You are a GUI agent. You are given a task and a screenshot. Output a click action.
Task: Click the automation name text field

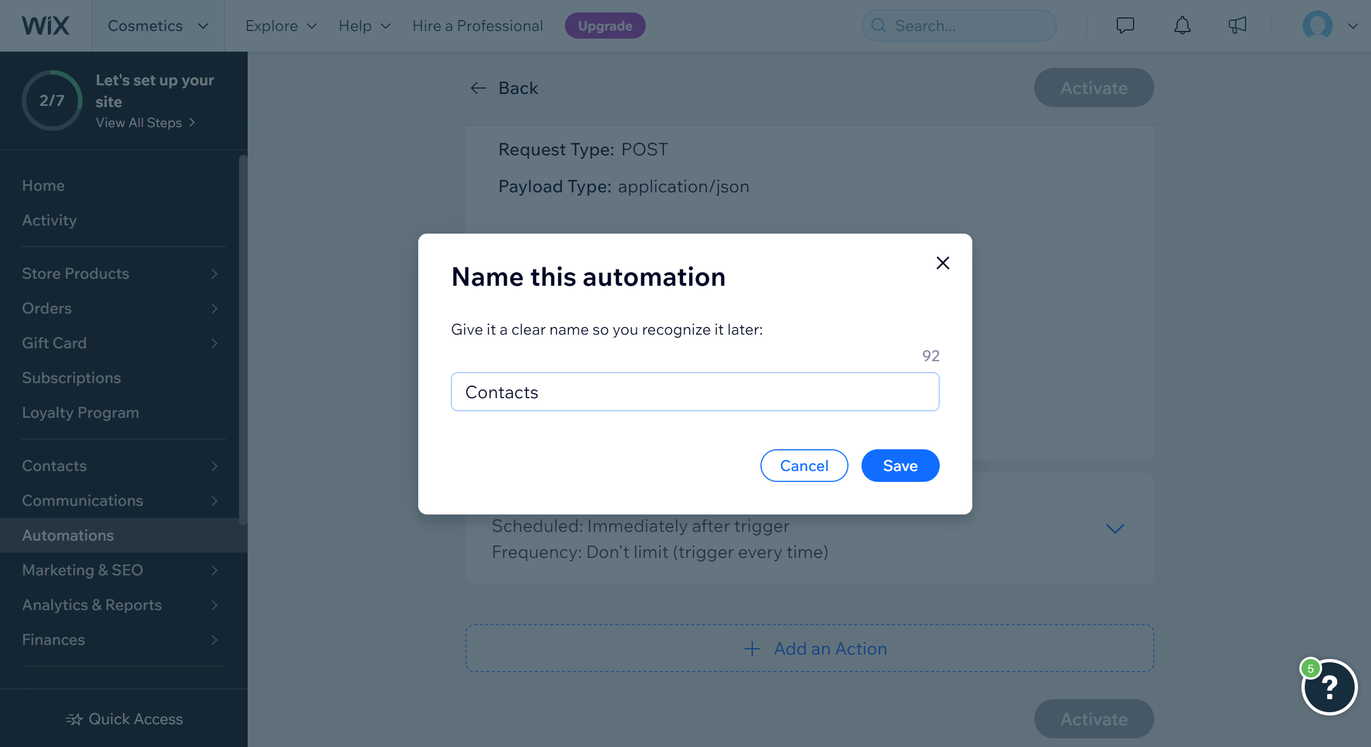pyautogui.click(x=695, y=392)
